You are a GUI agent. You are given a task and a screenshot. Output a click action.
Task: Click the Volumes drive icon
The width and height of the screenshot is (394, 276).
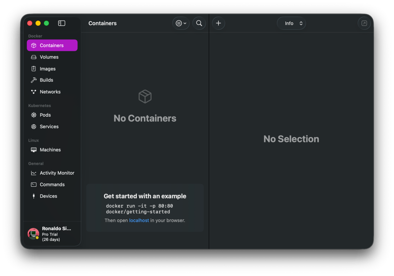pyautogui.click(x=34, y=57)
